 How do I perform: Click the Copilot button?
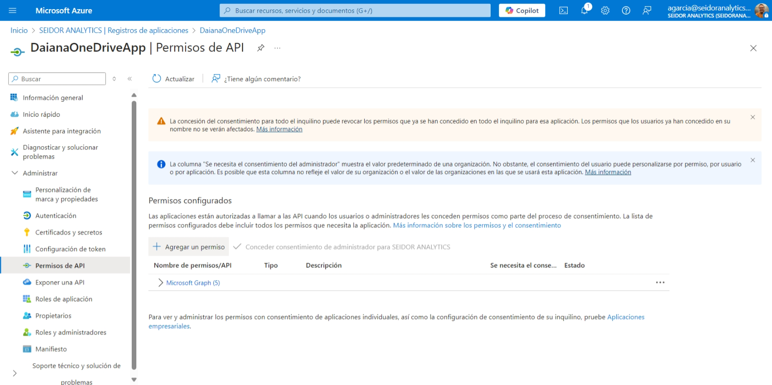click(x=522, y=10)
